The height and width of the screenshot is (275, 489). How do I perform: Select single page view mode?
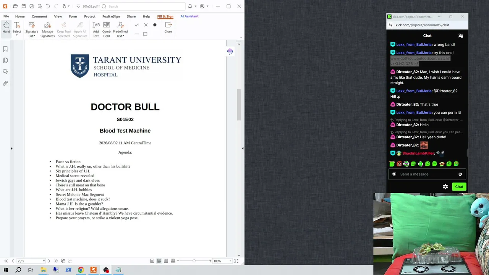pos(152,261)
